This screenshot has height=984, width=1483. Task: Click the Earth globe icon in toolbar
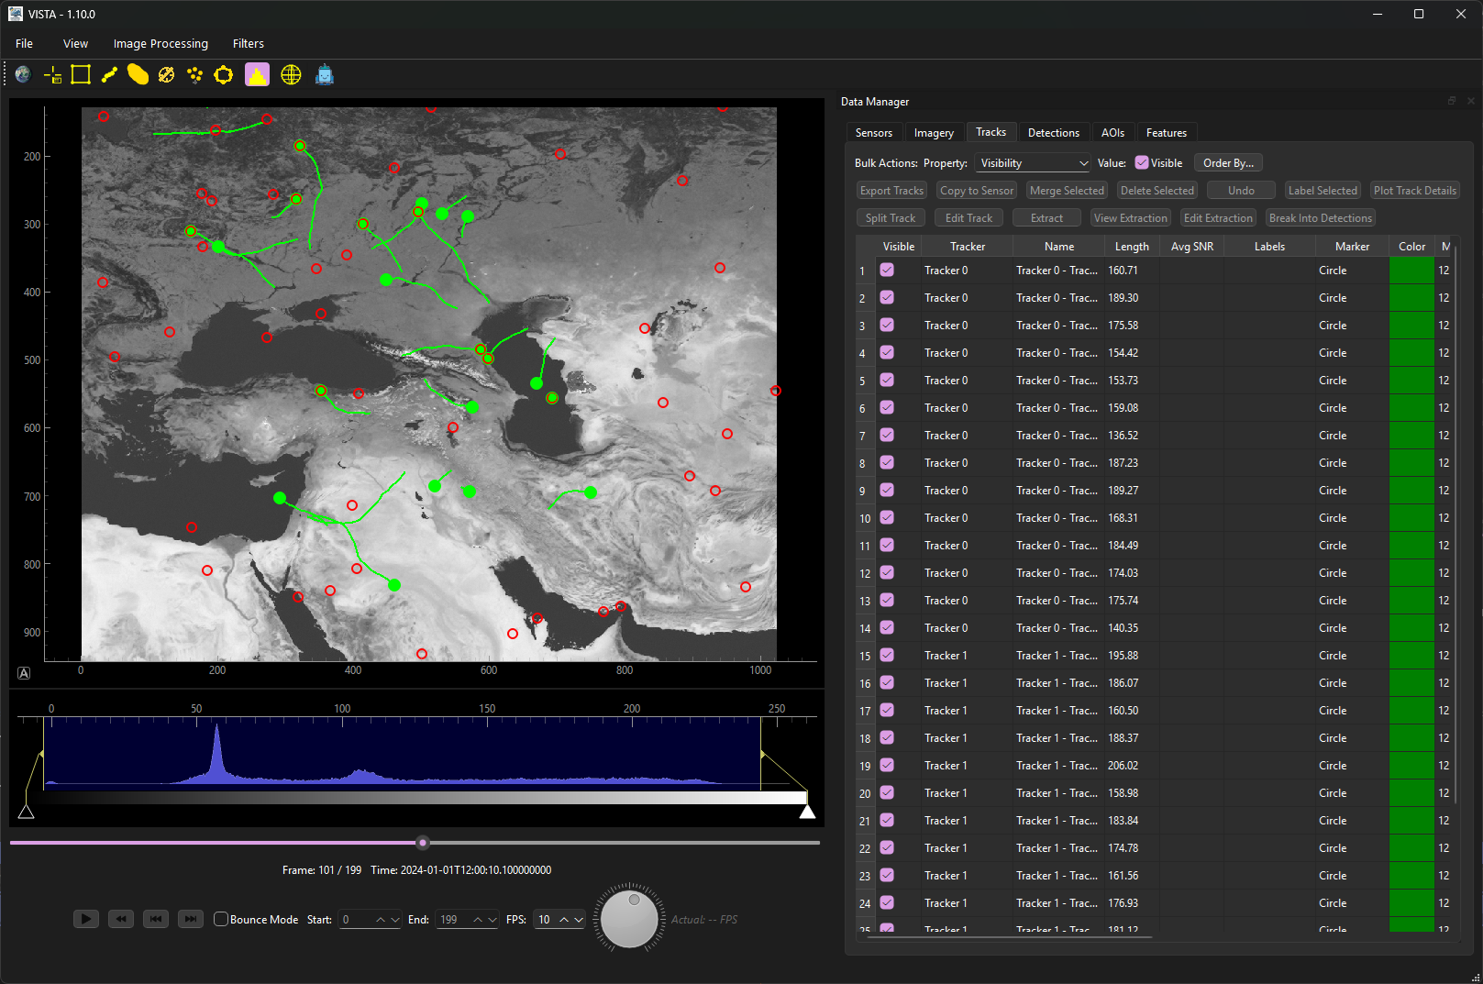pos(23,74)
